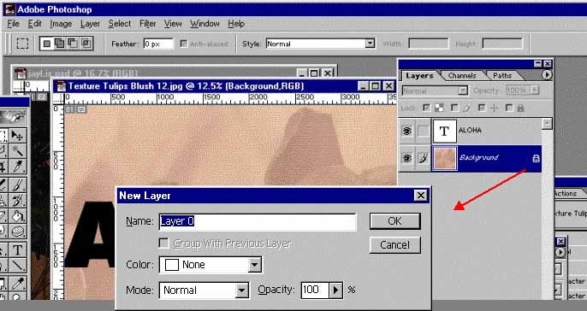Click the Select menu
Screen dimensions: 587x311
pos(120,24)
